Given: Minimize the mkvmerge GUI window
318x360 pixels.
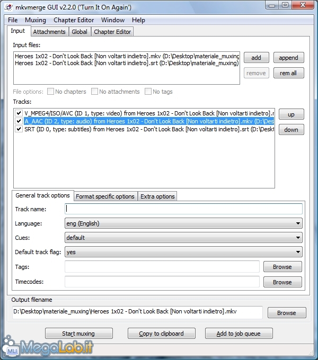Looking at the screenshot, I should coord(272,5).
